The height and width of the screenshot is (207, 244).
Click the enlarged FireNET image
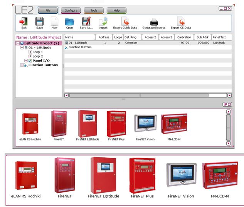point(65,175)
